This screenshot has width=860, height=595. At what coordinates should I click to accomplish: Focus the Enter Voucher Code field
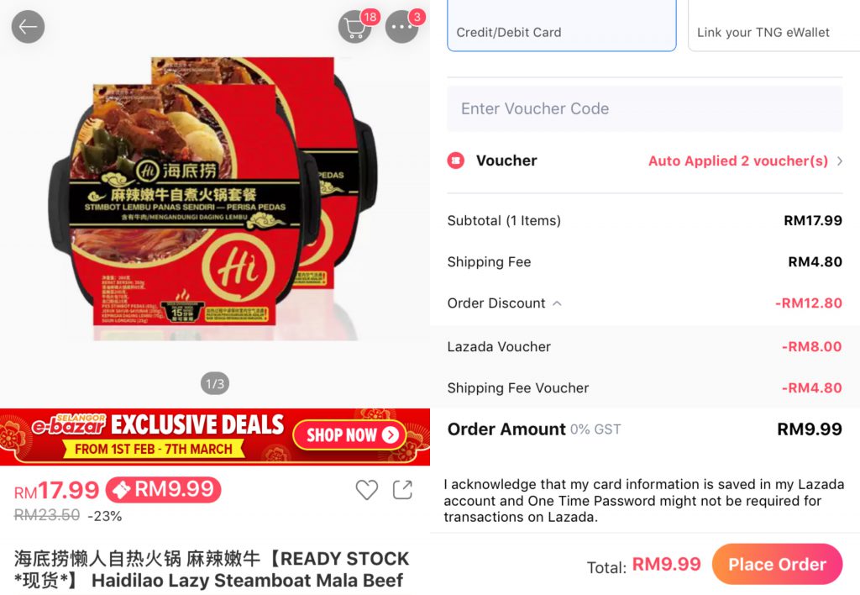tap(645, 108)
